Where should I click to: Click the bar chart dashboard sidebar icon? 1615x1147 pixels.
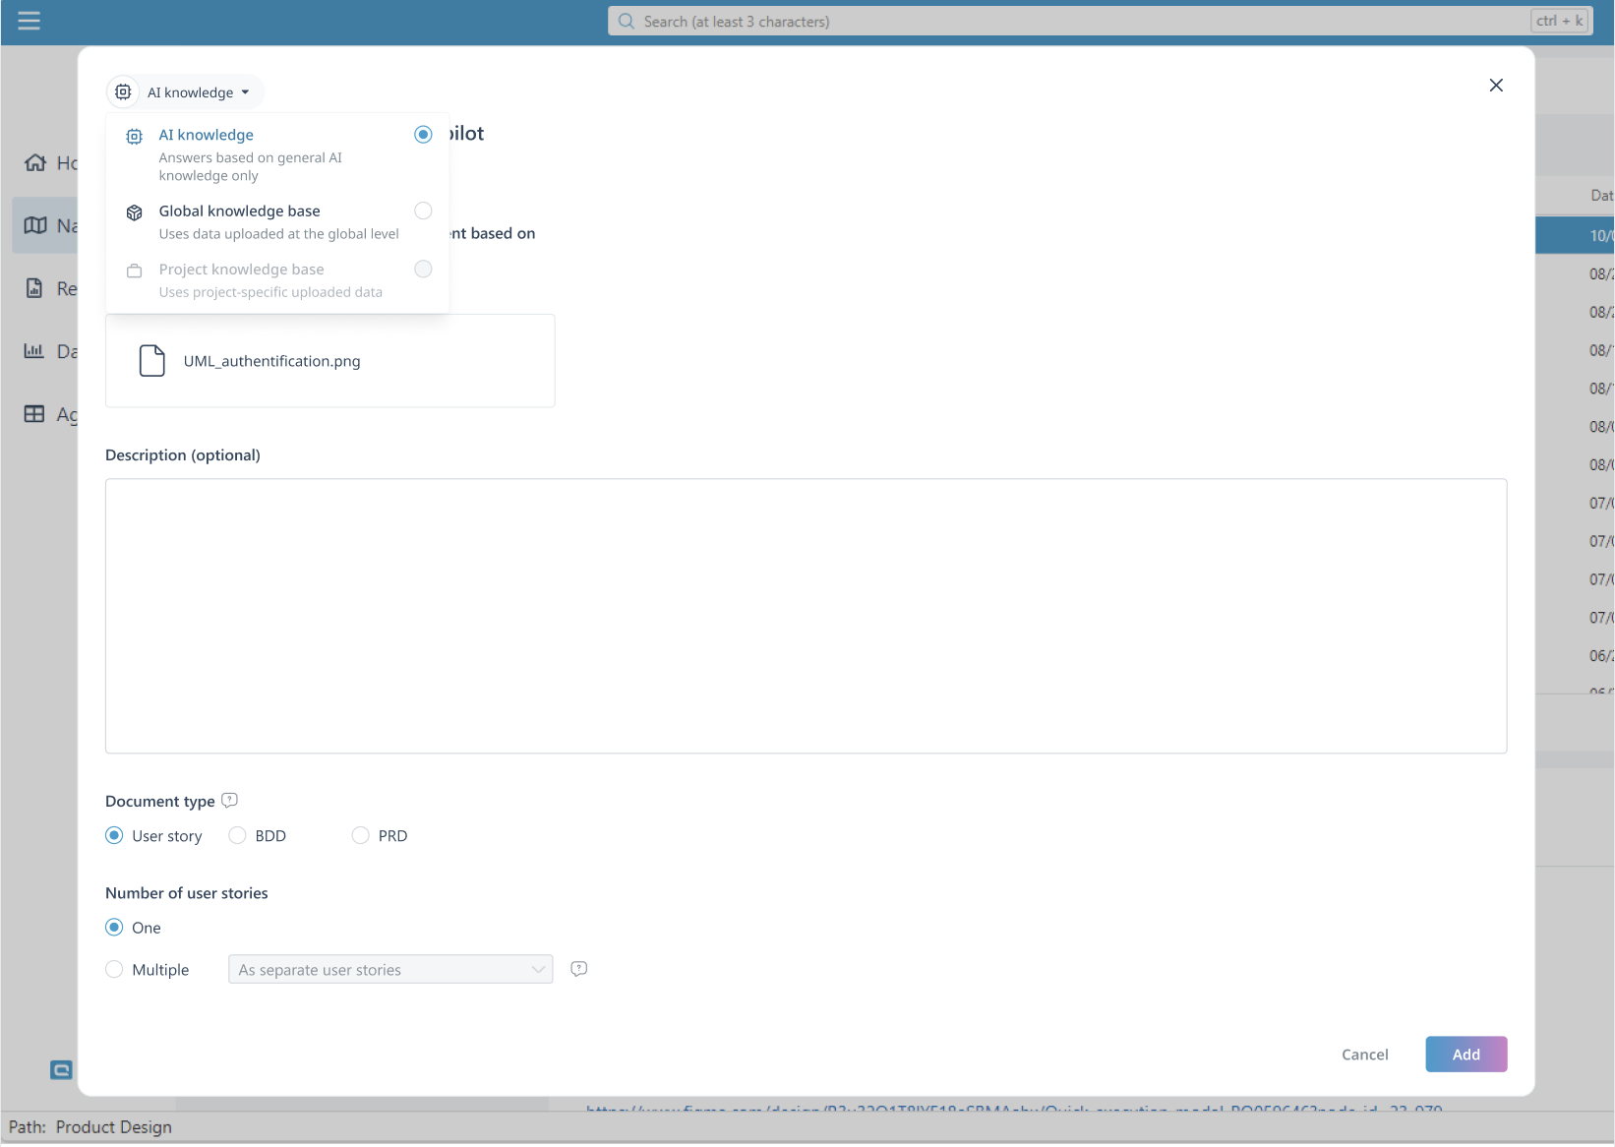[34, 351]
